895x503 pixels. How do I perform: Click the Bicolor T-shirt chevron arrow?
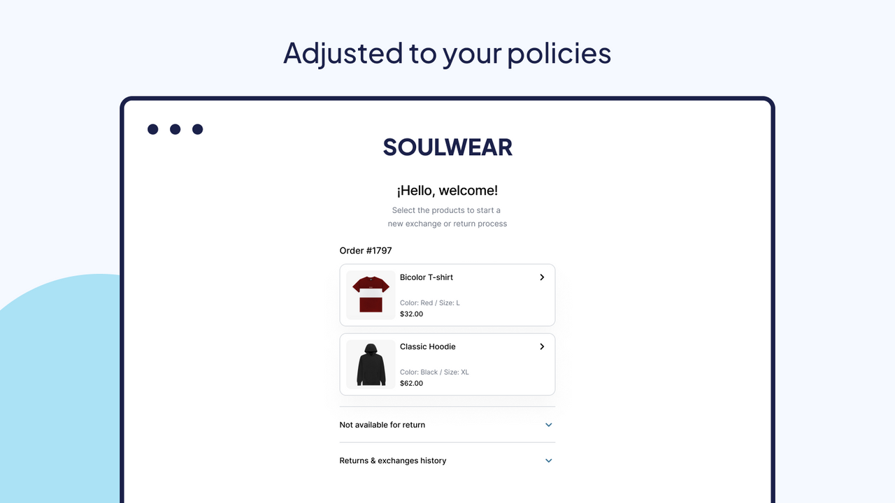coord(541,277)
